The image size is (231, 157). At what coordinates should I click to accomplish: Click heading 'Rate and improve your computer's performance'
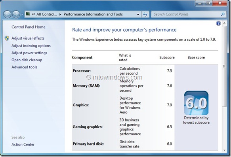tap(124, 30)
